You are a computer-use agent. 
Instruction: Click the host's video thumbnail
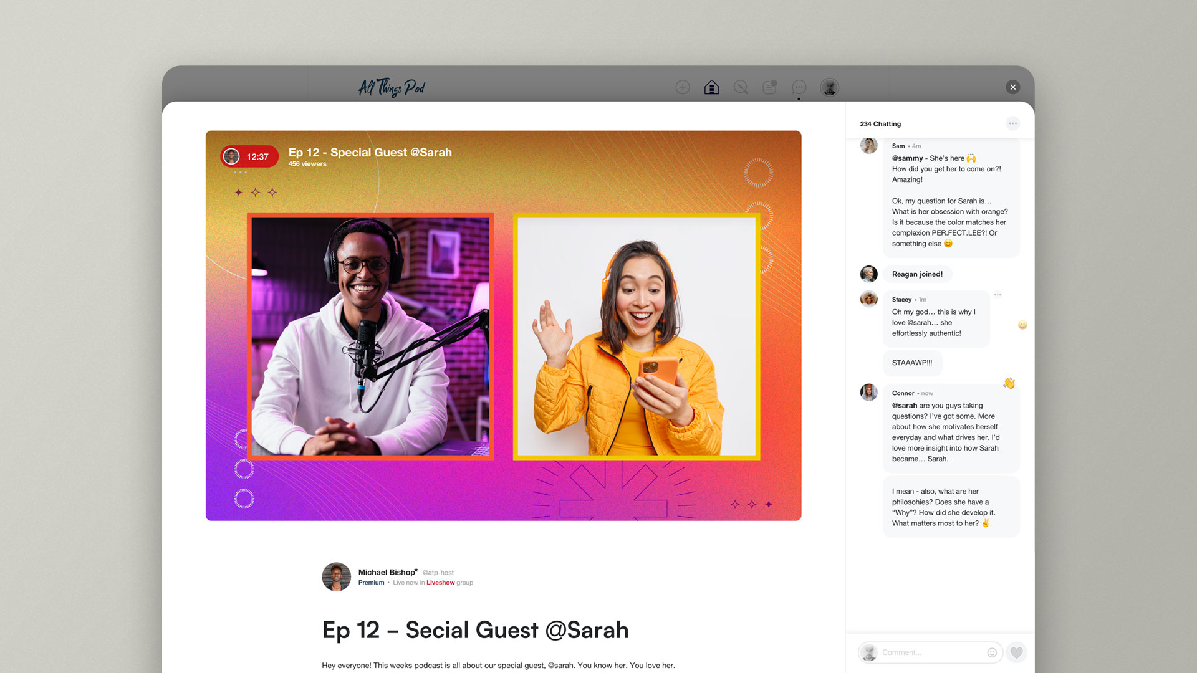[370, 336]
